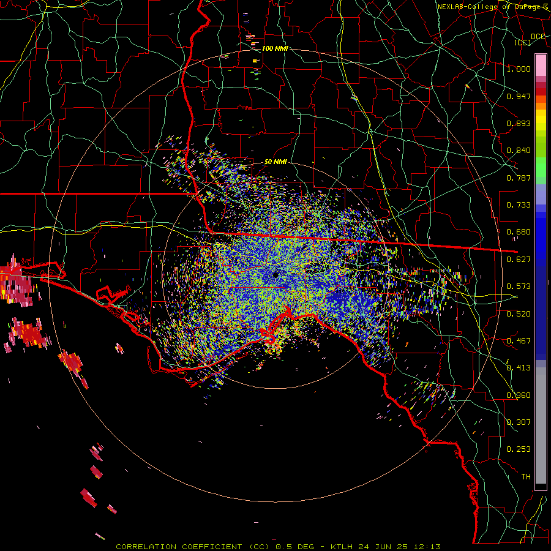This screenshot has width=551, height=551.
Task: Select the 0.520 scale value
Action: tap(519, 314)
